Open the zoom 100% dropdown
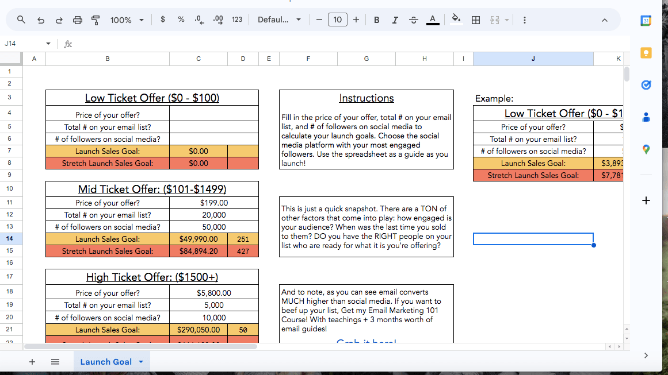The image size is (668, 375). pos(127,20)
